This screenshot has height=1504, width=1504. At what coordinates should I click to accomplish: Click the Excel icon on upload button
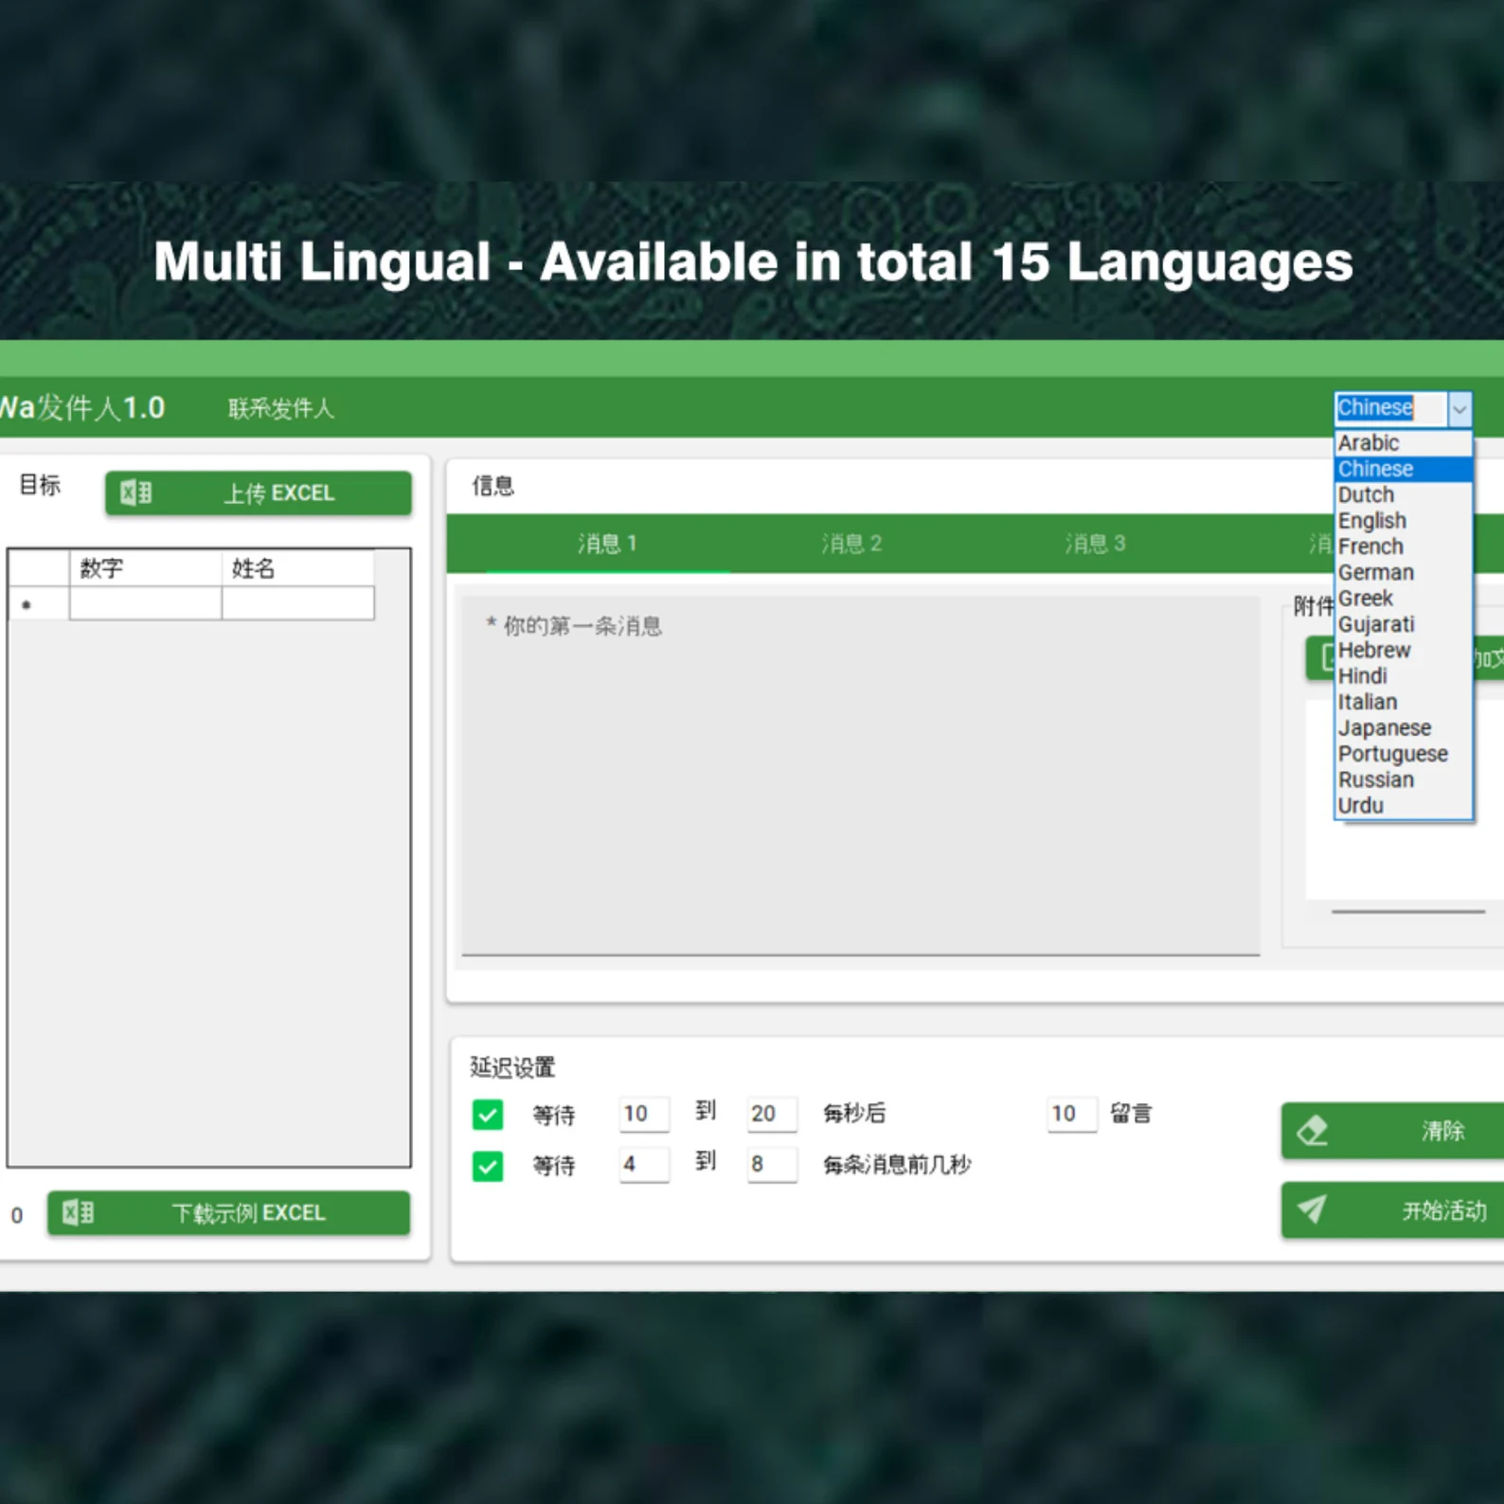click(135, 492)
